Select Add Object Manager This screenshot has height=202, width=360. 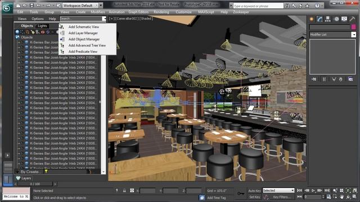point(84,39)
